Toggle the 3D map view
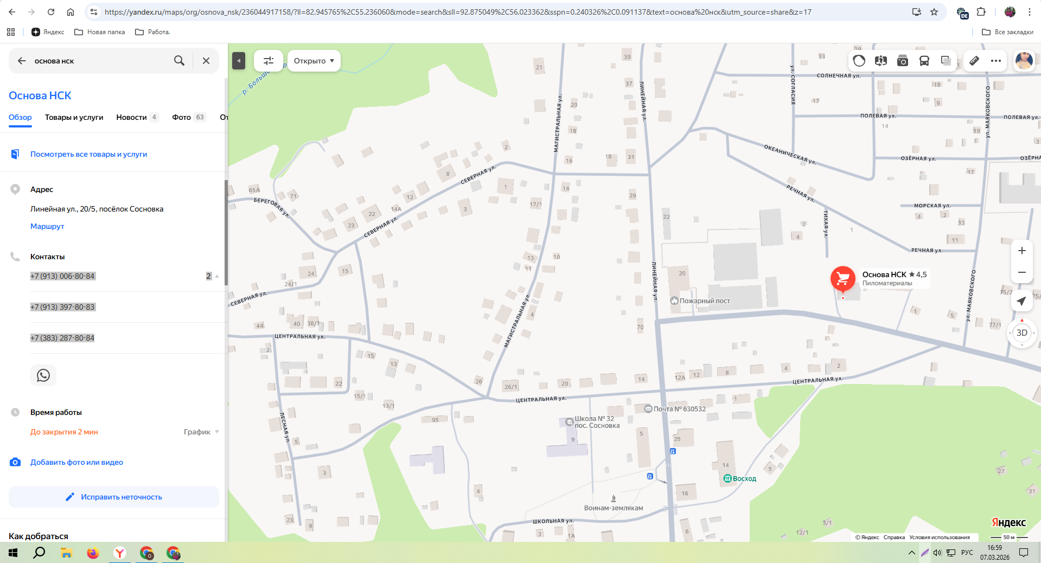Viewport: 1041px width, 563px height. coord(1021,333)
